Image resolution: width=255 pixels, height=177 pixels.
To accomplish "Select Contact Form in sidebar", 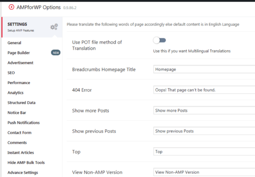I will (x=20, y=133).
